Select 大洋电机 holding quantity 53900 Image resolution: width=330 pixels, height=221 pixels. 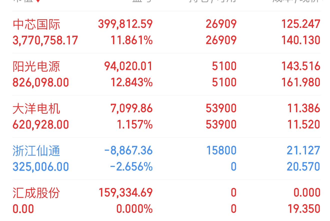[x=221, y=108]
